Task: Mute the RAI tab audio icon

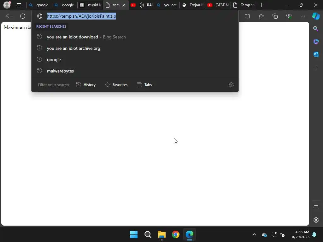Action: point(141,5)
